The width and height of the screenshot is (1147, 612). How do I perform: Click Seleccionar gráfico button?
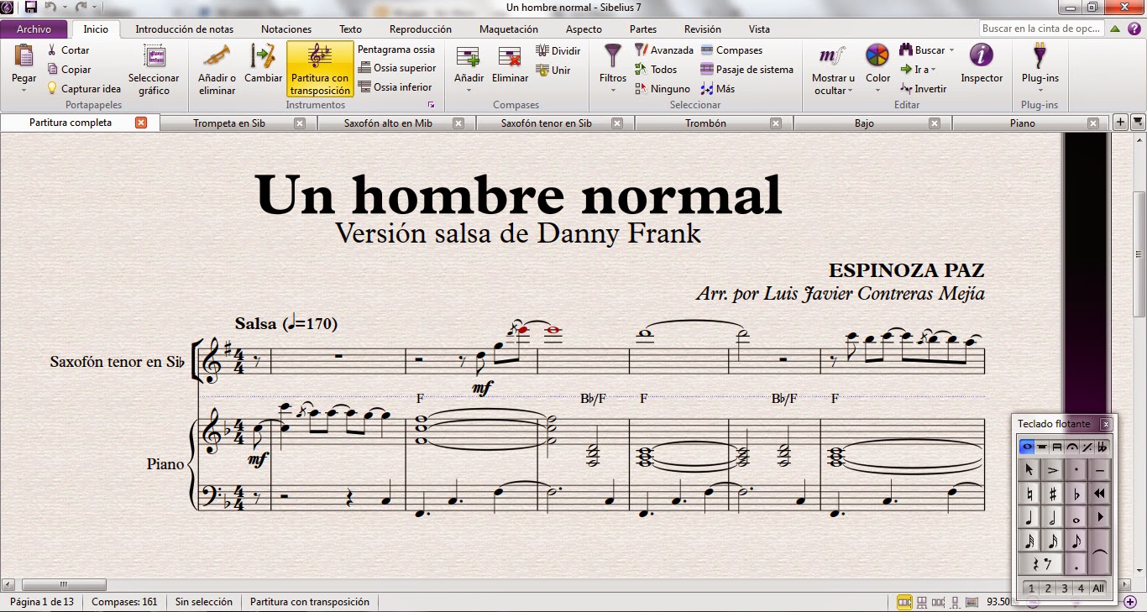click(x=154, y=70)
